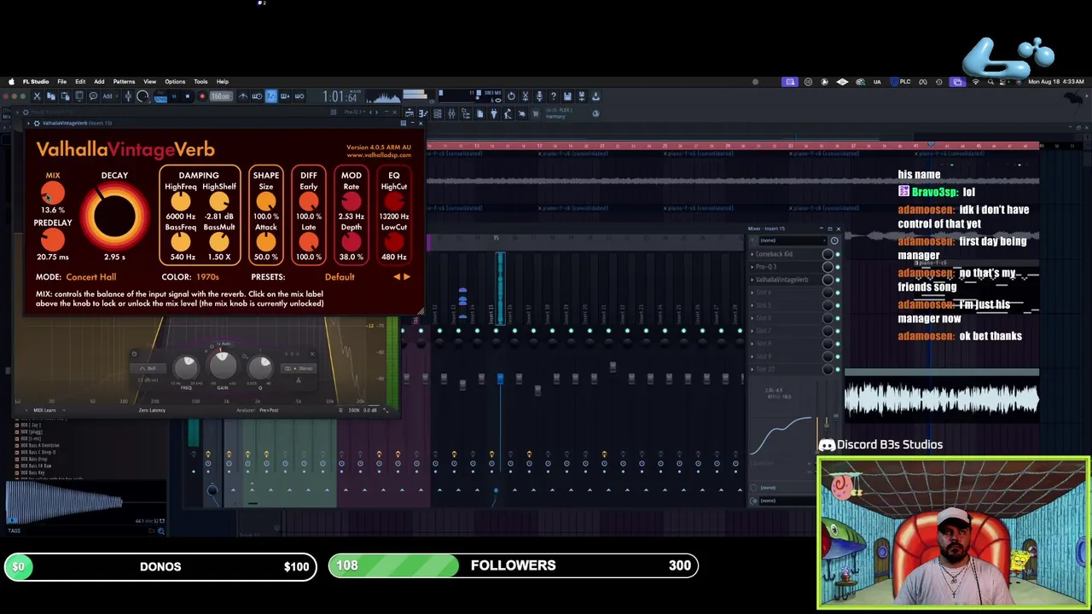Toggle Comeback Kid slot green enable LED
1092x614 pixels.
(838, 254)
